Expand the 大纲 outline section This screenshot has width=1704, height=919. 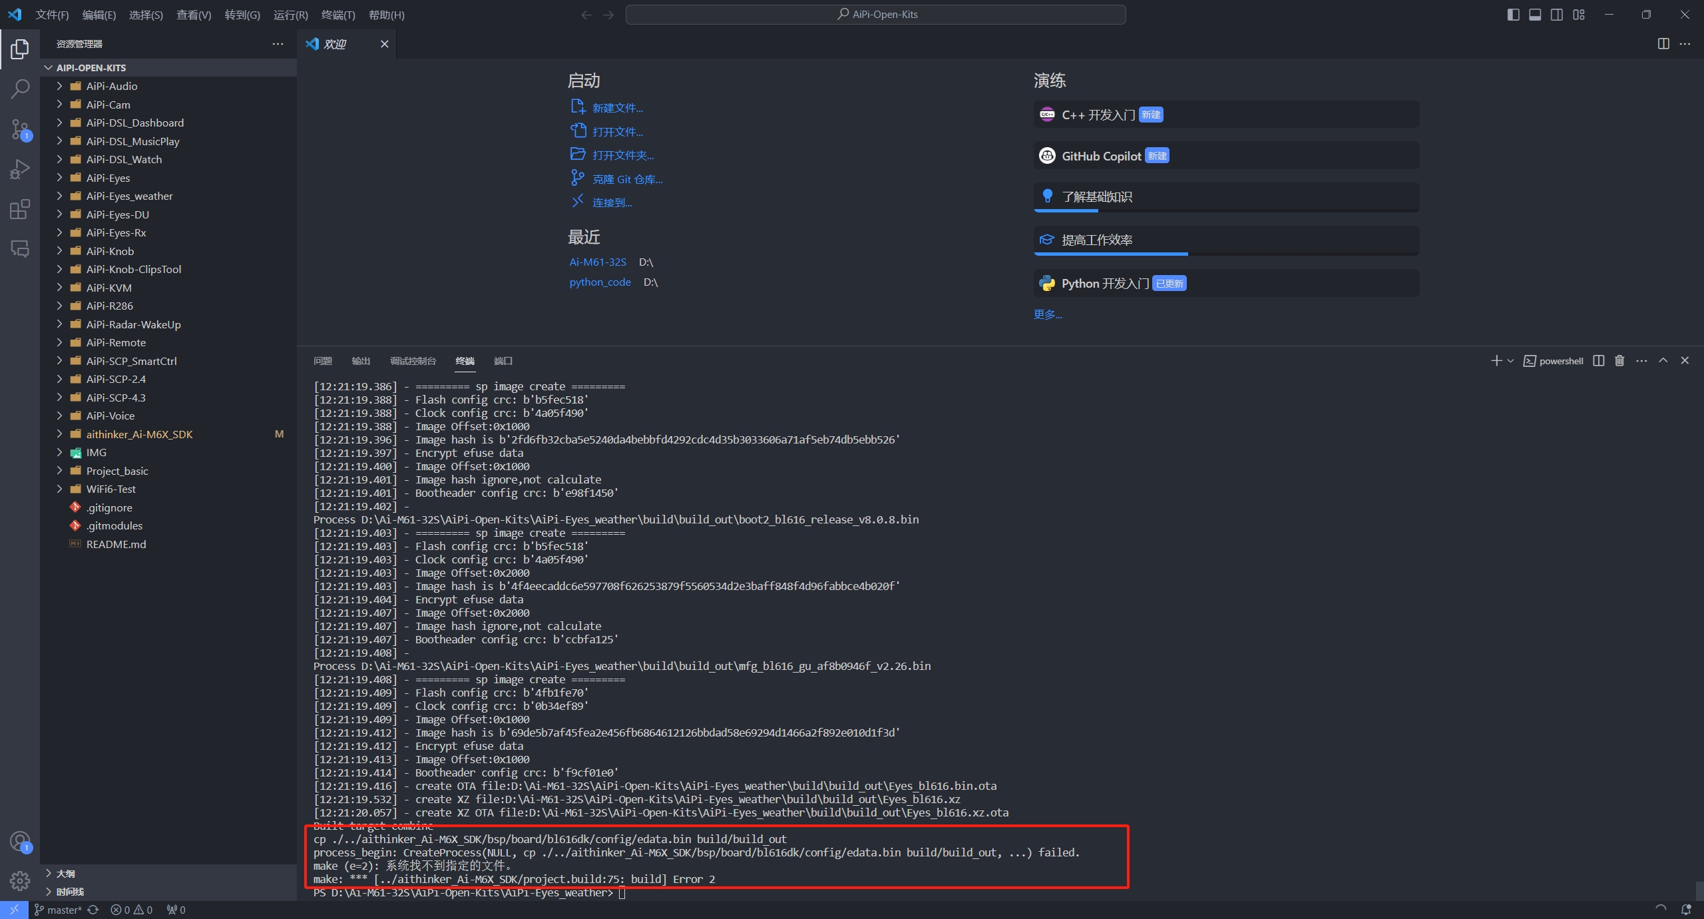click(x=170, y=873)
